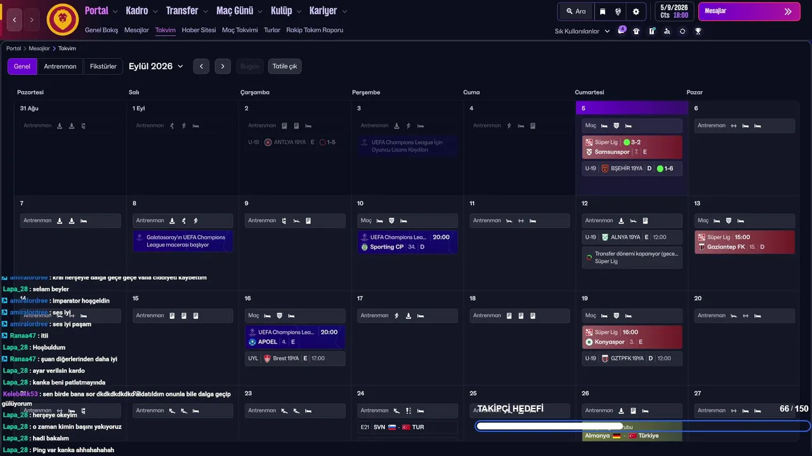Image resolution: width=812 pixels, height=456 pixels.
Task: Expand the Portal menu
Action: click(x=101, y=11)
